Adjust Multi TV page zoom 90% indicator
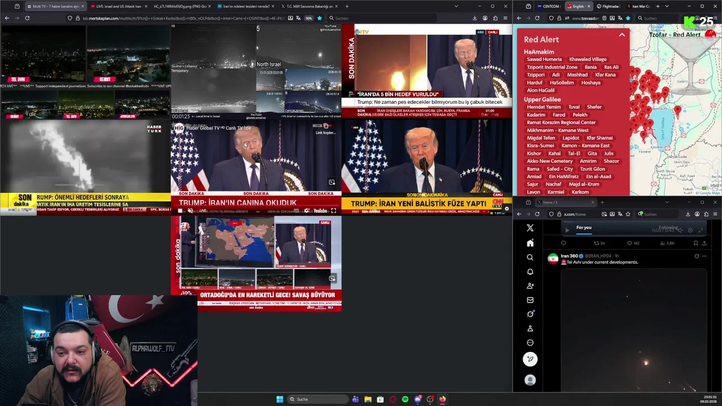Viewport: 722px width, 406px height. coord(309,18)
